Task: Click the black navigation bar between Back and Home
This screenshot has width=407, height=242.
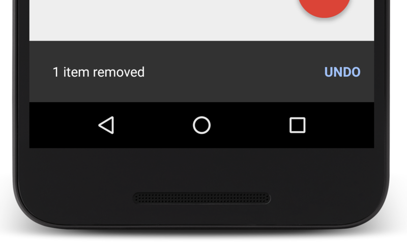Action: (154, 125)
